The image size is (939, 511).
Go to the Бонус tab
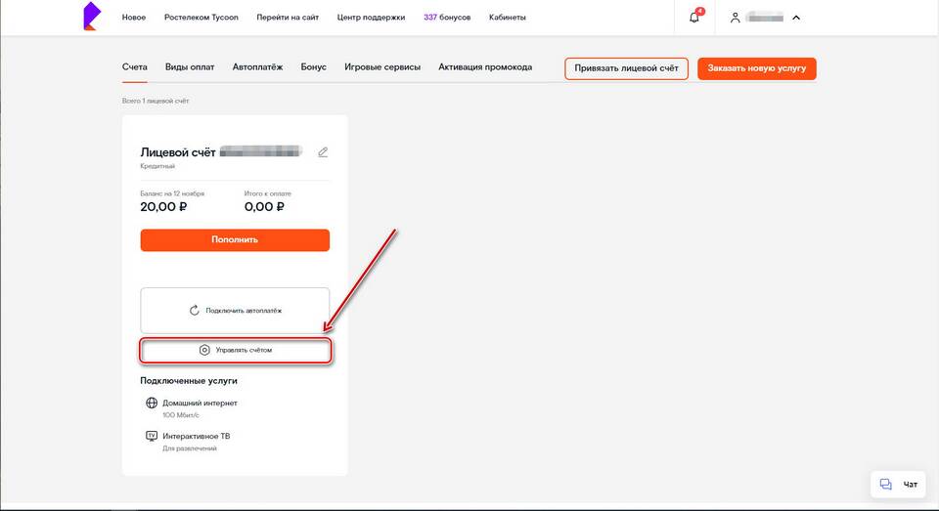click(x=313, y=67)
